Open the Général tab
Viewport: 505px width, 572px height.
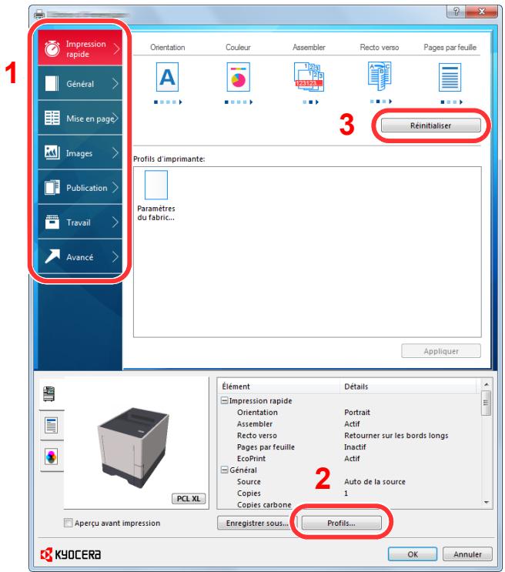pos(80,84)
